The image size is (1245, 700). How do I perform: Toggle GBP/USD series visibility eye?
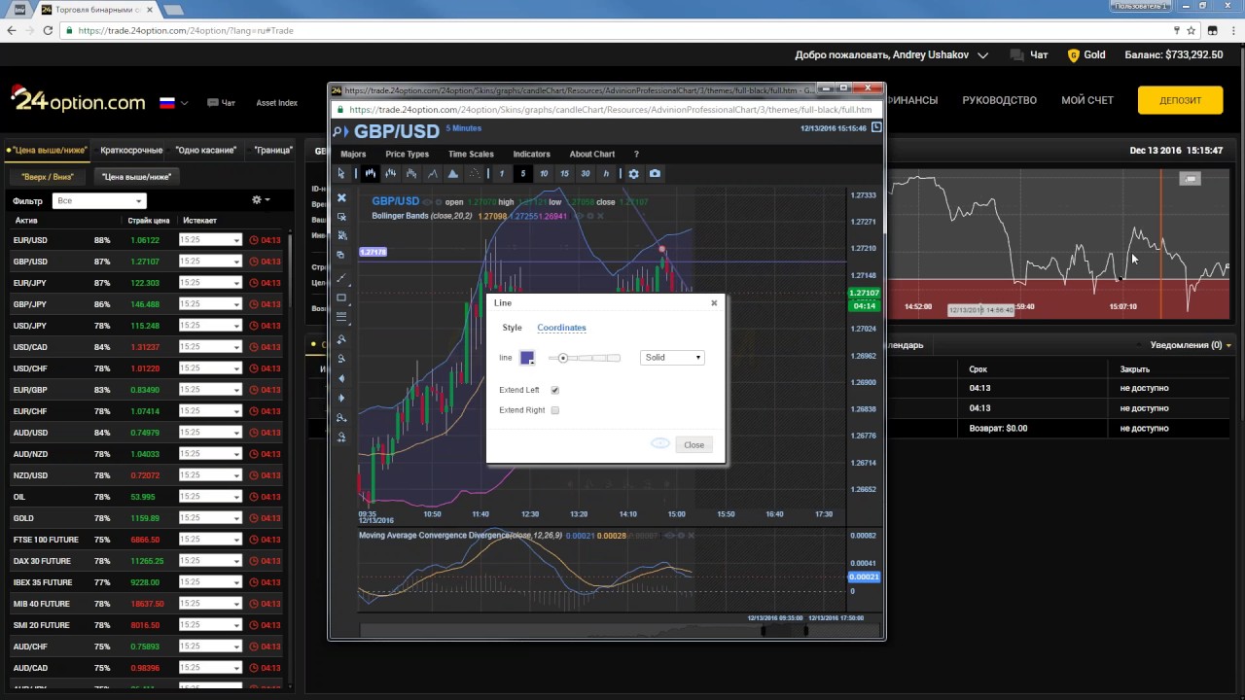click(x=425, y=202)
